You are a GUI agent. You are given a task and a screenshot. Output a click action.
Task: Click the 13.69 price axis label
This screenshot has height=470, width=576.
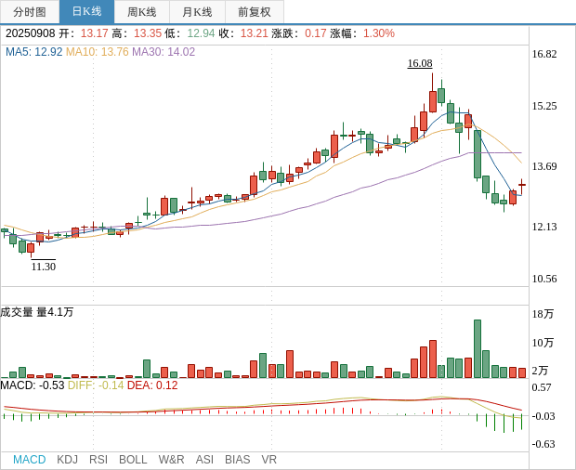(x=544, y=166)
